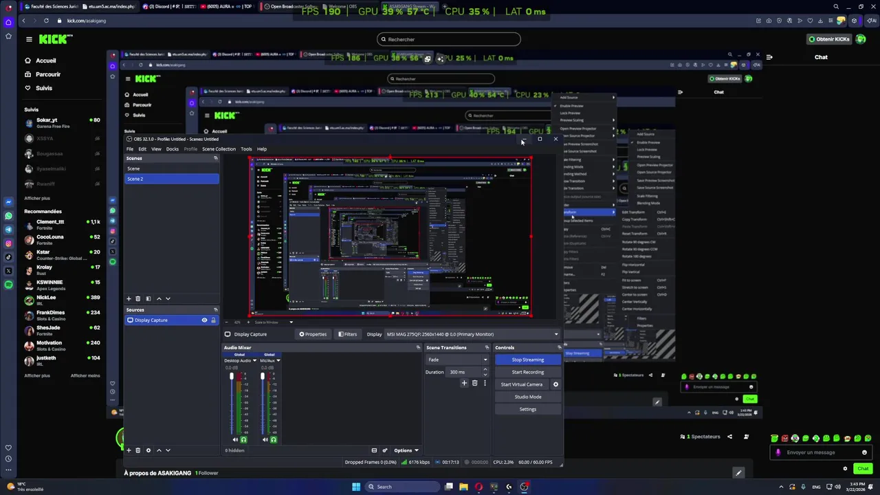Adjust Mic/Aux volume fader
The height and width of the screenshot is (495, 880).
tap(262, 377)
